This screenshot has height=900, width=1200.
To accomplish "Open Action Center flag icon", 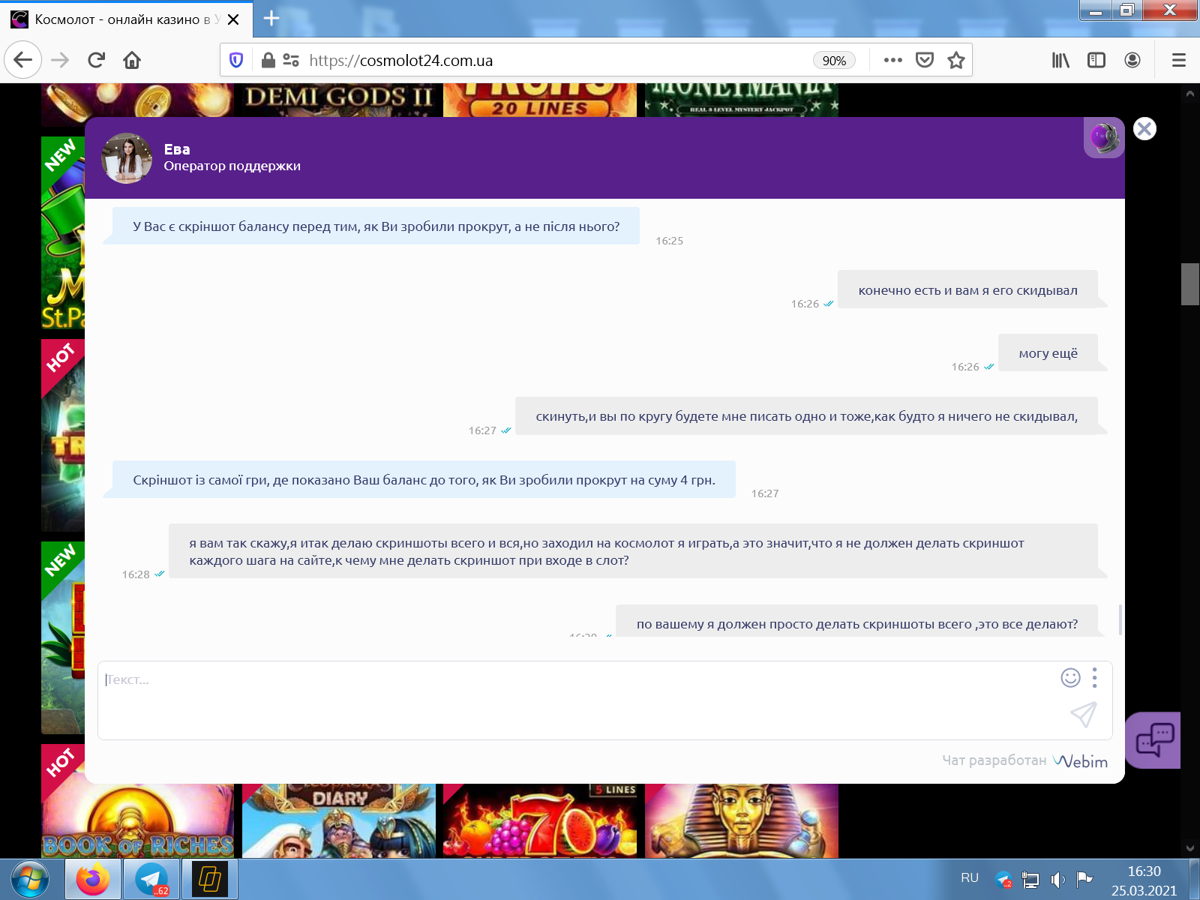I will (1084, 879).
